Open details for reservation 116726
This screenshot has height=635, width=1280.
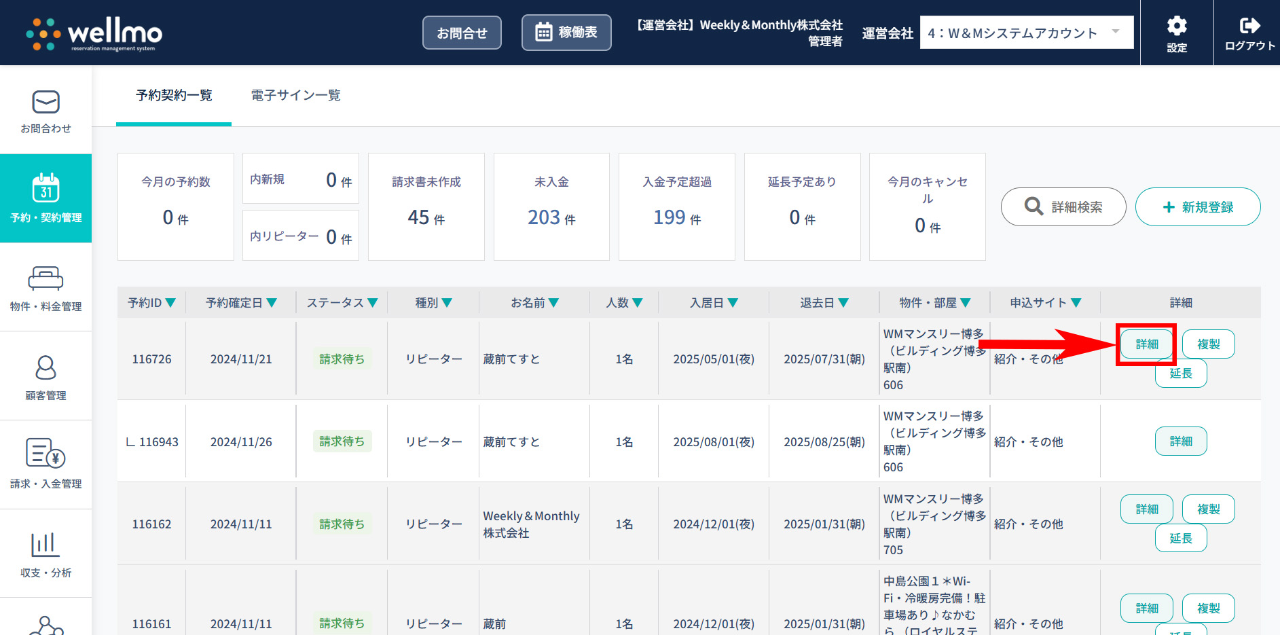(1147, 344)
